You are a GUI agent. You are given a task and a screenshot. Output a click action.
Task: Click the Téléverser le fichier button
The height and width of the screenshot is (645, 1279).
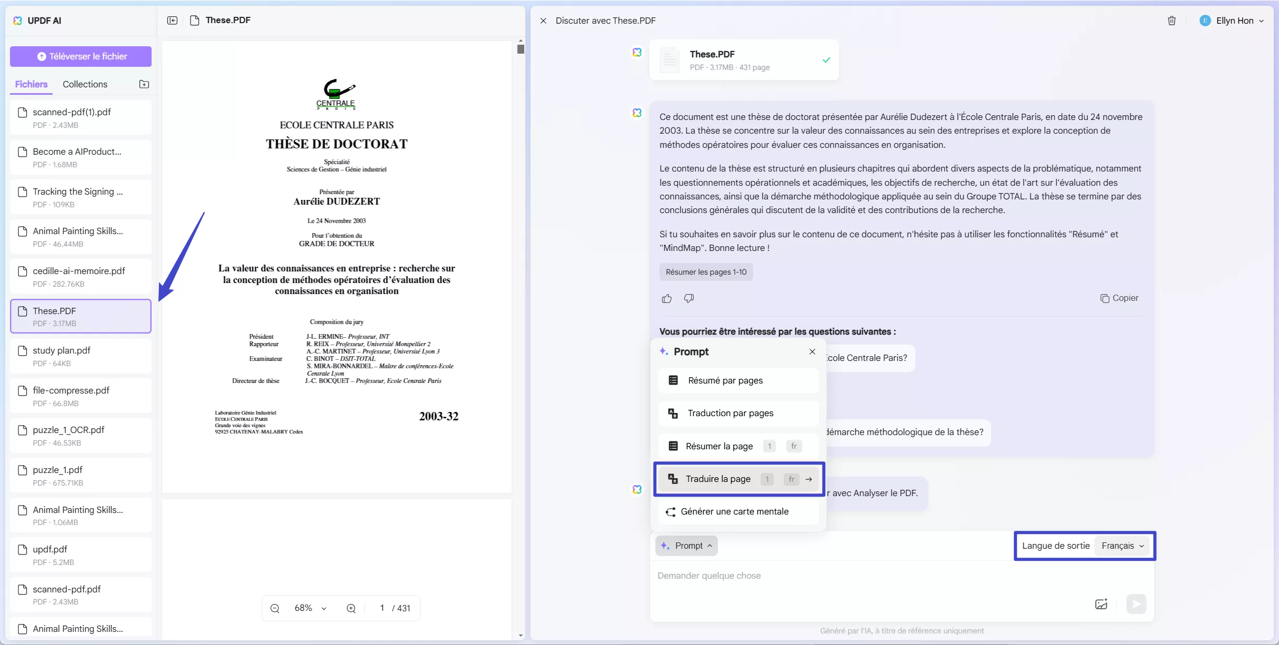pos(81,56)
